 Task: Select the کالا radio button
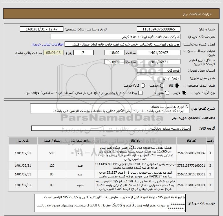click(x=177, y=86)
